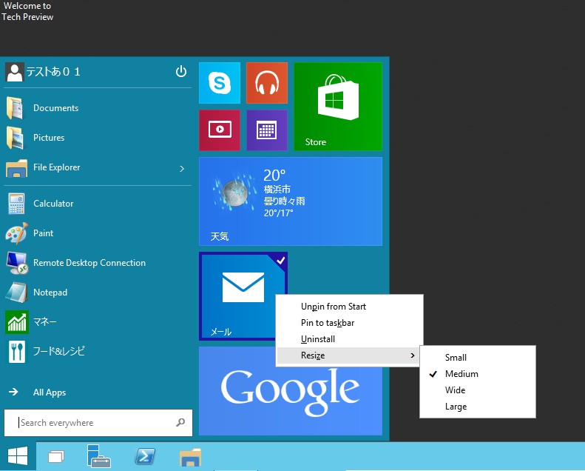This screenshot has height=471, width=585.
Task: Select Small tile size
Action: [478, 358]
